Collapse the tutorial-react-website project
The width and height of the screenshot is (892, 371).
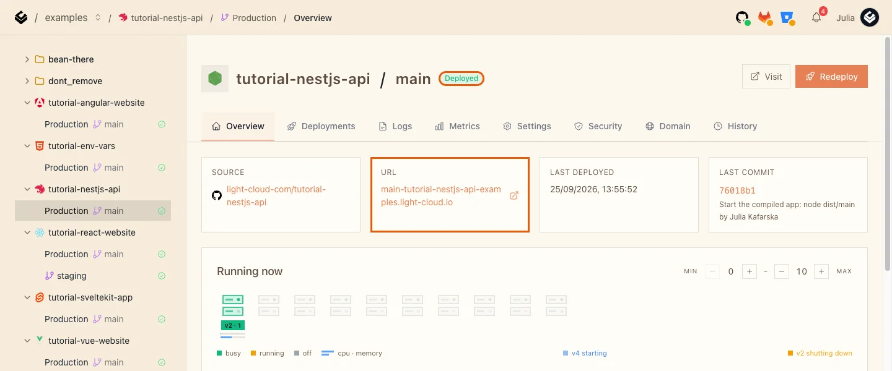pos(27,232)
